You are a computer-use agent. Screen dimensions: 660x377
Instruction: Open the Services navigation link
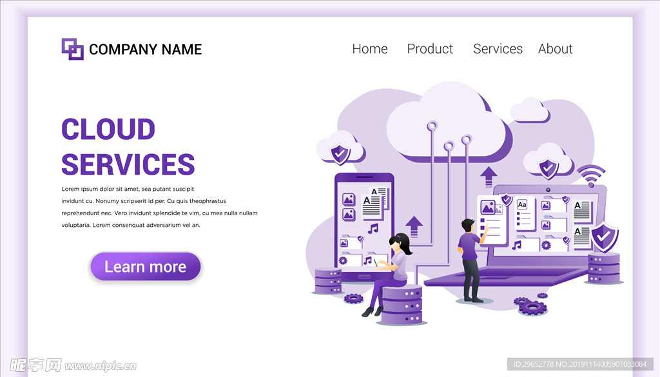coord(498,49)
